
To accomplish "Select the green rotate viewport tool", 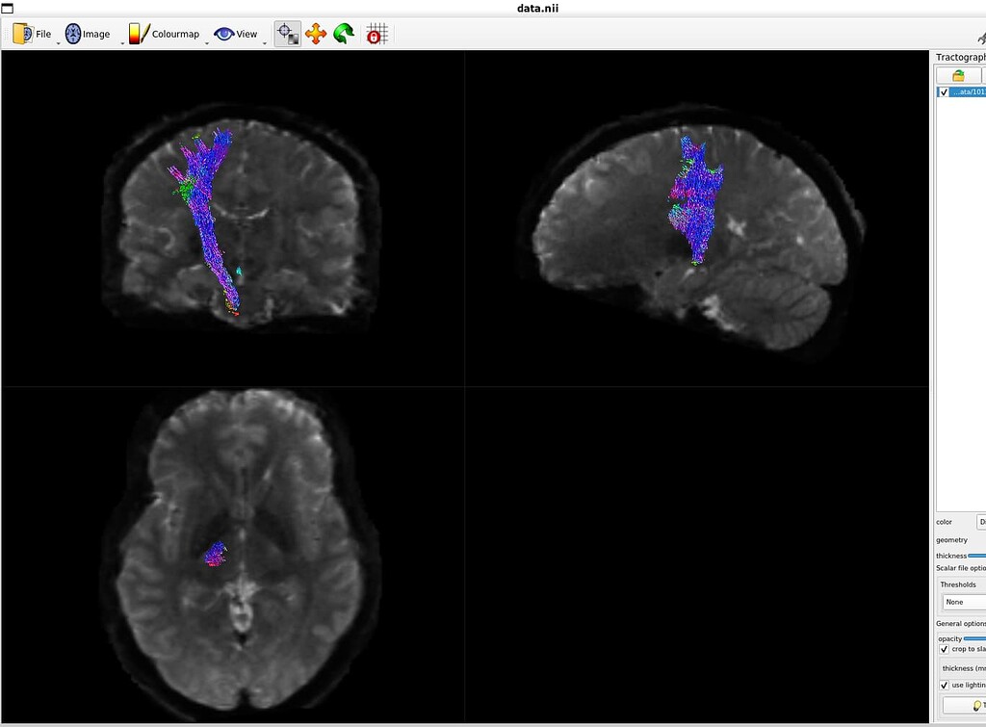I will coord(344,35).
